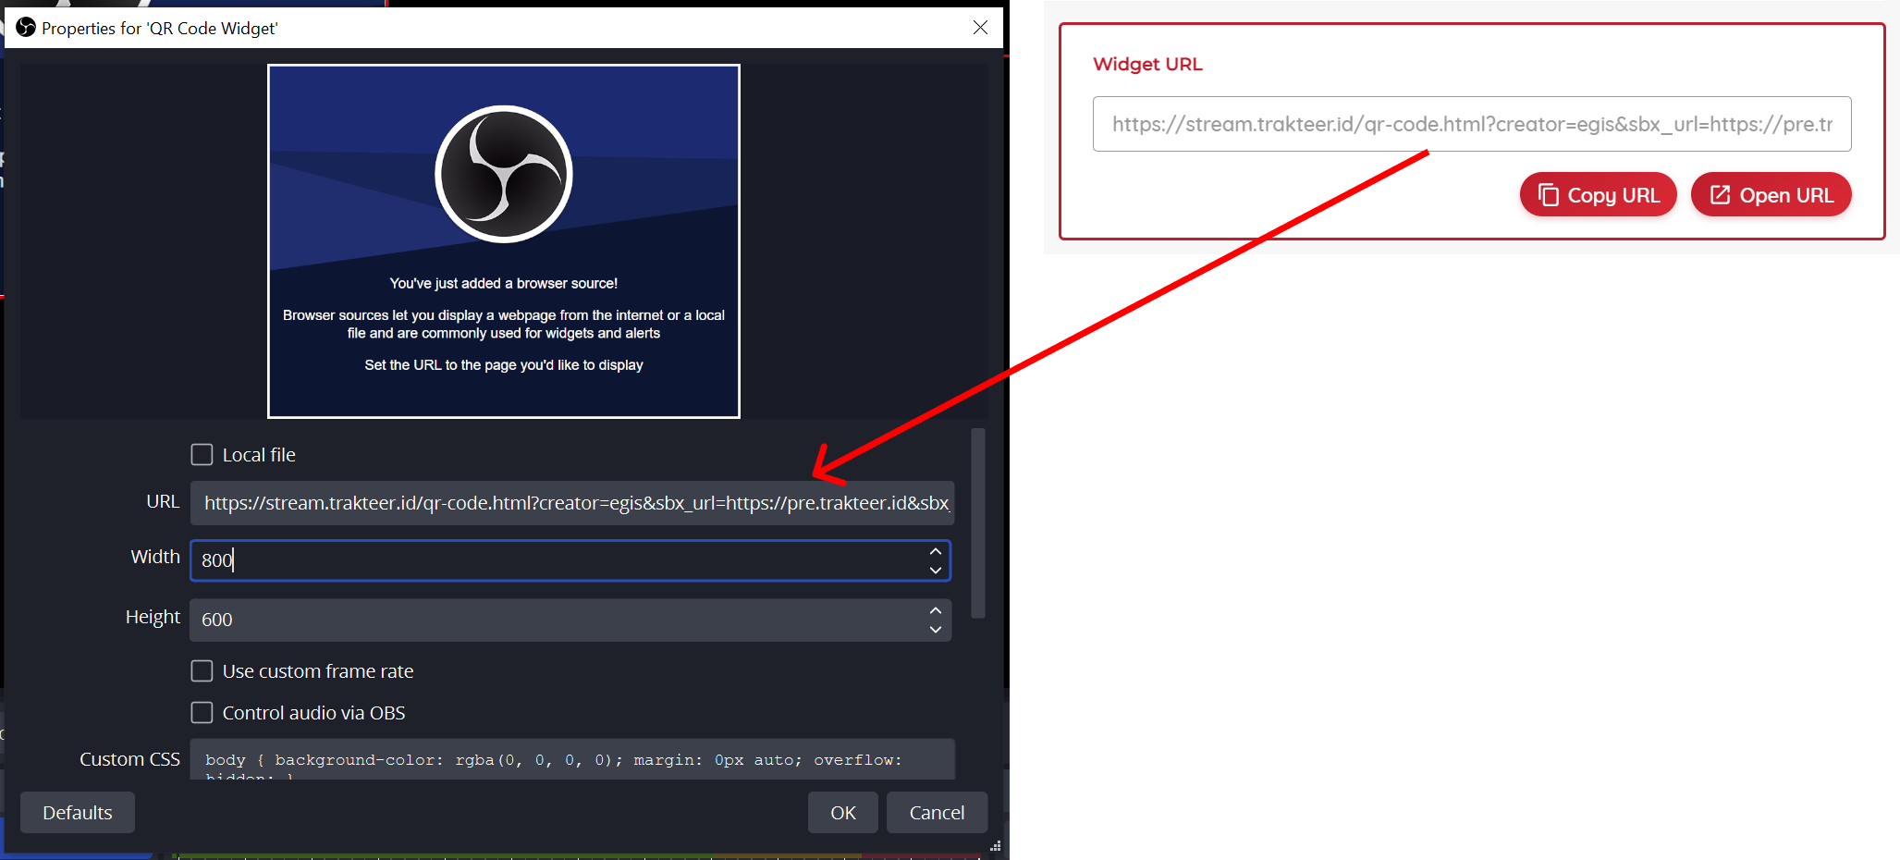Click the Widget URL text field
Image resolution: width=1900 pixels, height=860 pixels.
[1472, 124]
